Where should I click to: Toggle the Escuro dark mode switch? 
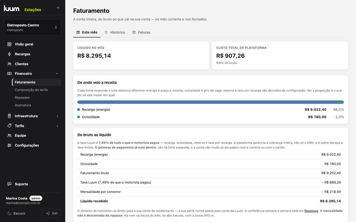(16, 214)
